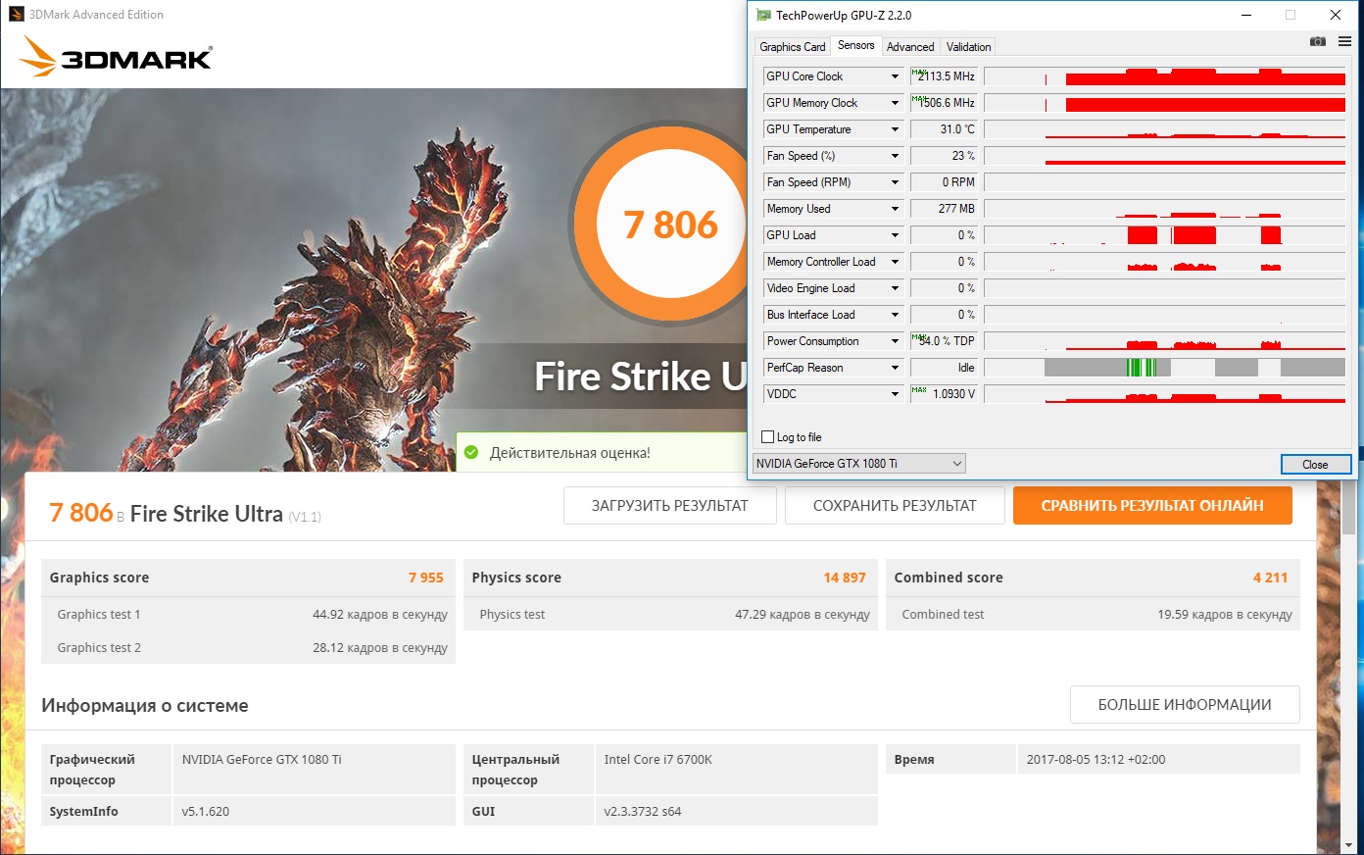Open the GPU-Z hamburger menu
Screen dimensions: 1364x855
[1344, 41]
